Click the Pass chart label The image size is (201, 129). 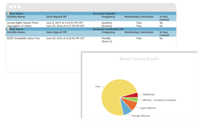[97, 87]
